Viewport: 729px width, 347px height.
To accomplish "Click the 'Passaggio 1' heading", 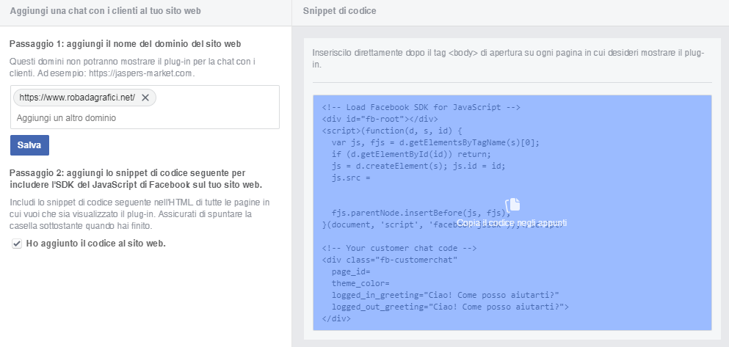I will [x=125, y=44].
